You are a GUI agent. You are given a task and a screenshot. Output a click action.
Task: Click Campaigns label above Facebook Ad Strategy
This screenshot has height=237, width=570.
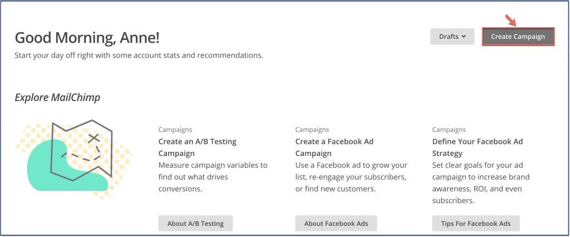click(449, 130)
